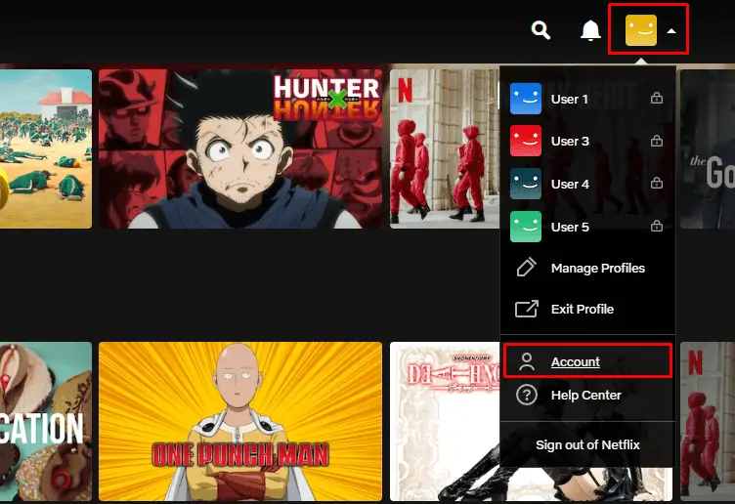This screenshot has height=504, width=735.
Task: Collapse the profile menu caret arrow
Action: coord(671,31)
